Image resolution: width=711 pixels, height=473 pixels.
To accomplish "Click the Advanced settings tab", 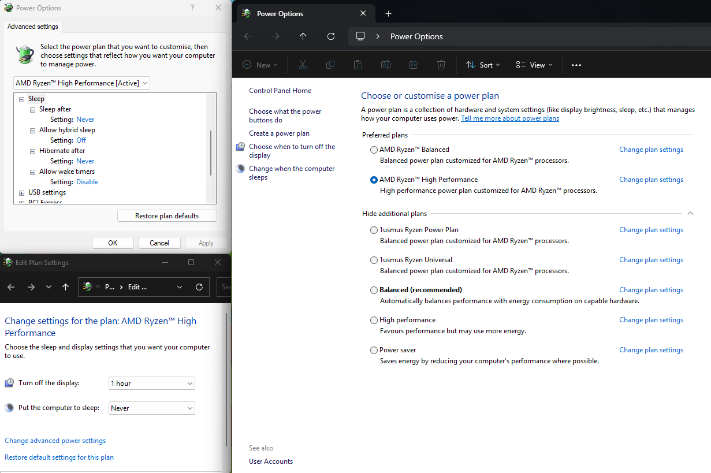I will click(33, 27).
